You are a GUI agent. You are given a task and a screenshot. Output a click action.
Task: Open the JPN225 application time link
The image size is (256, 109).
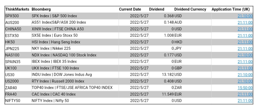click(245, 49)
